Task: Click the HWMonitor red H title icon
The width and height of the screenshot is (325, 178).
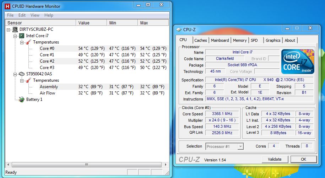Action: [7, 6]
